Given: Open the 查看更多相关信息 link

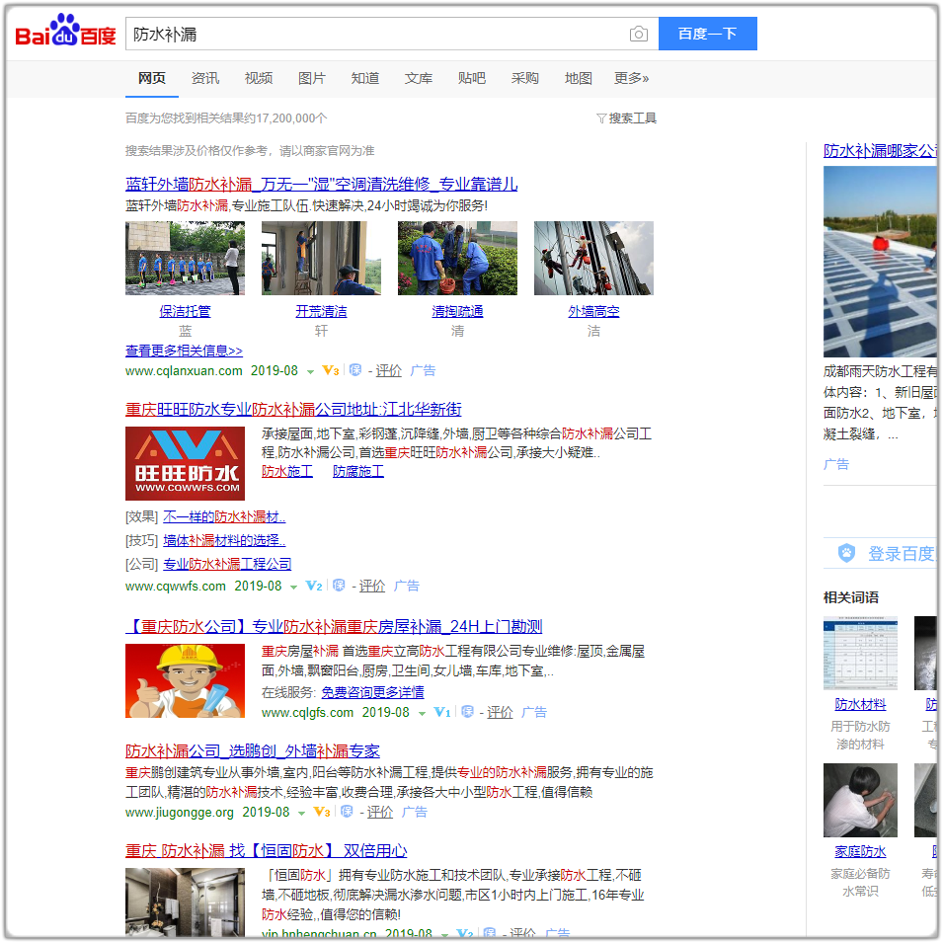Looking at the screenshot, I should [184, 351].
